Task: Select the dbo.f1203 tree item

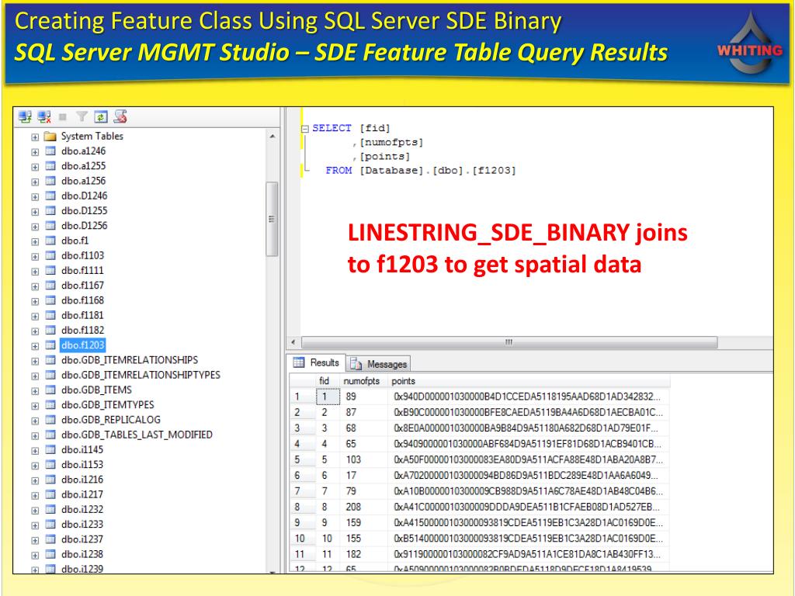Action: pyautogui.click(x=82, y=345)
